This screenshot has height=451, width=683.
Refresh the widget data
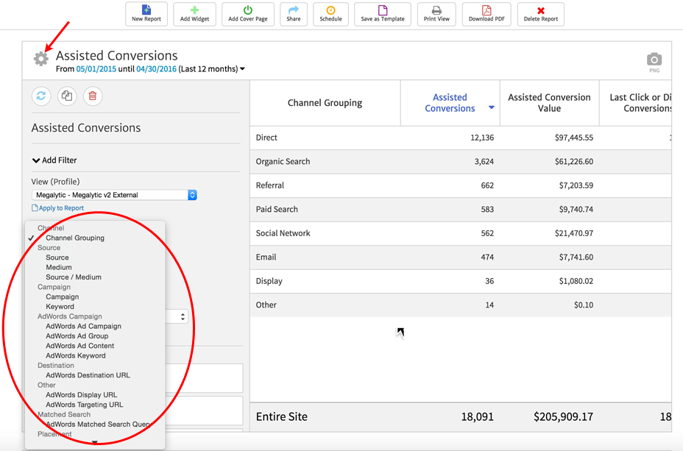point(41,96)
